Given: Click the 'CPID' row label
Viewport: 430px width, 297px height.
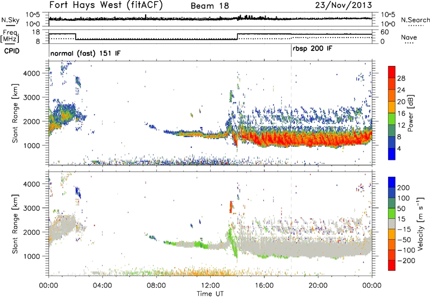Looking at the screenshot, I should click(x=12, y=51).
